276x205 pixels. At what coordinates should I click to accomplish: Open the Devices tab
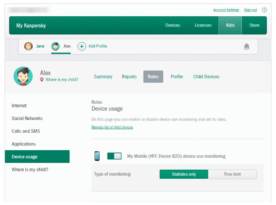173,25
